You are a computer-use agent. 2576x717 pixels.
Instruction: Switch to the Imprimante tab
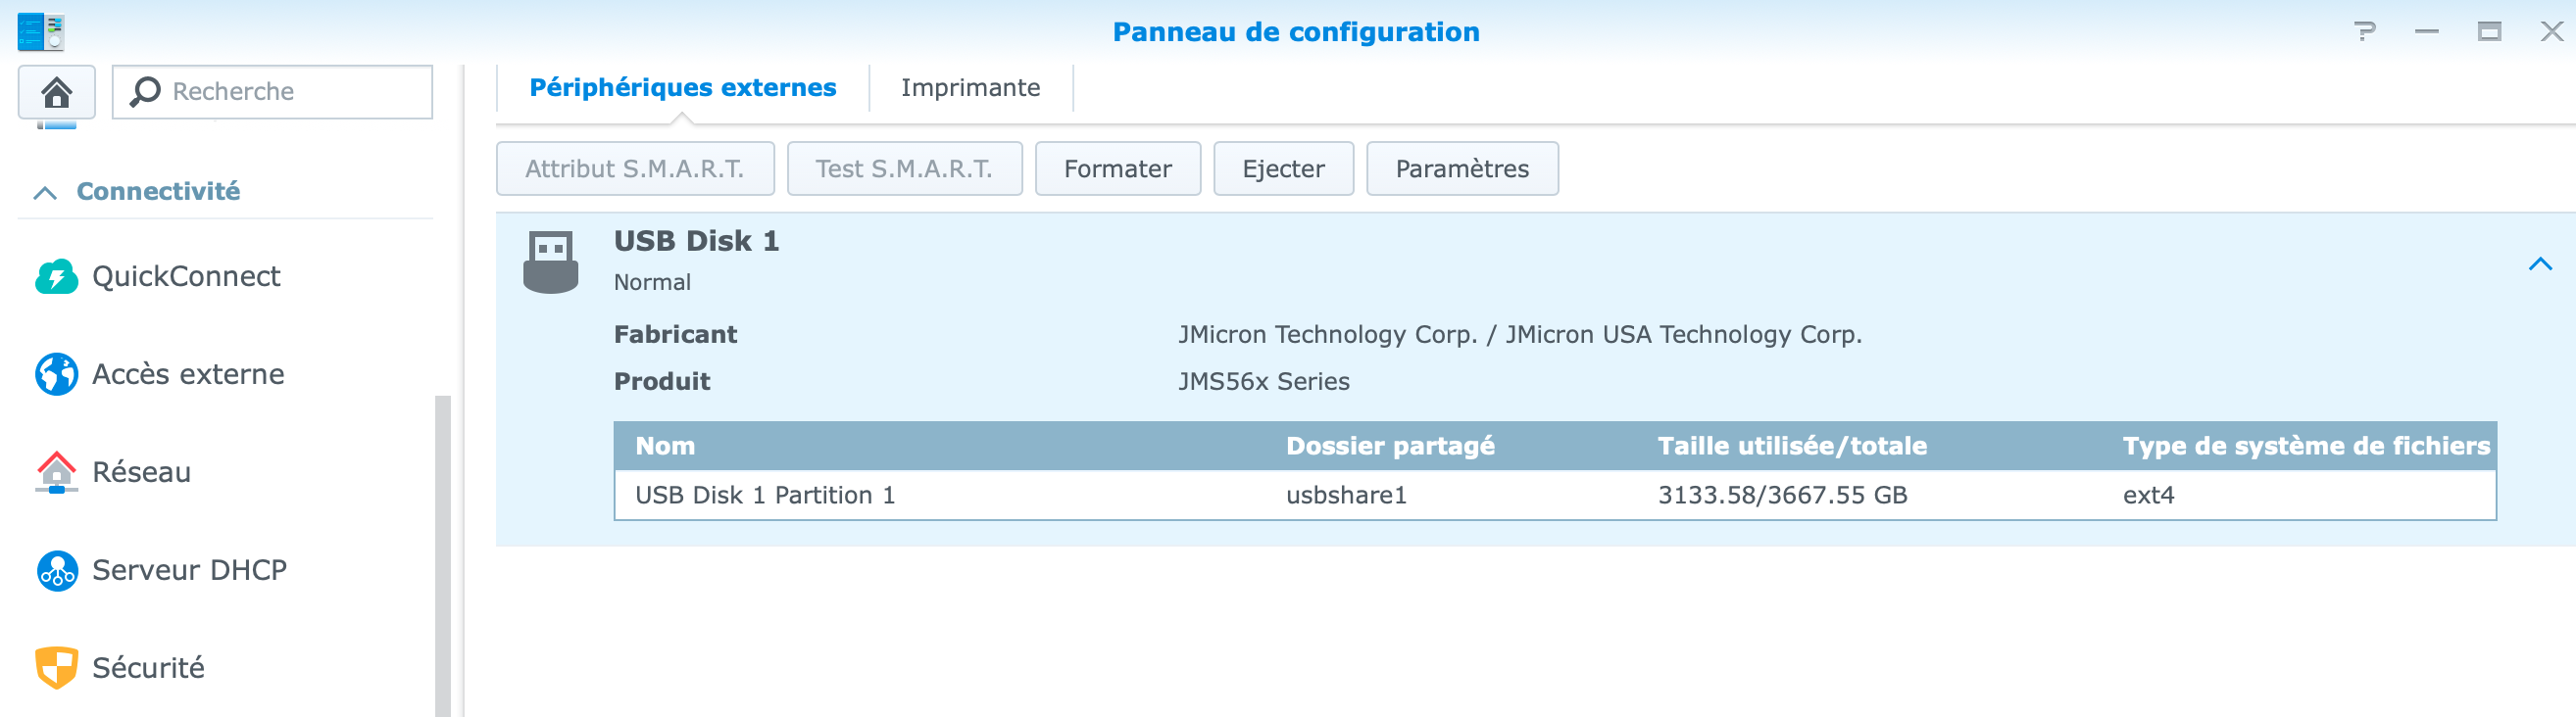point(970,88)
